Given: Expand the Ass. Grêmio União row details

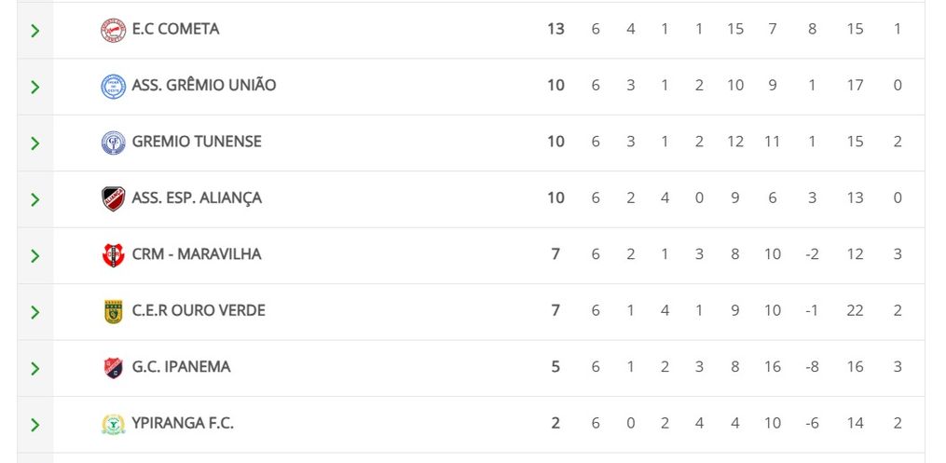Looking at the screenshot, I should tap(34, 87).
